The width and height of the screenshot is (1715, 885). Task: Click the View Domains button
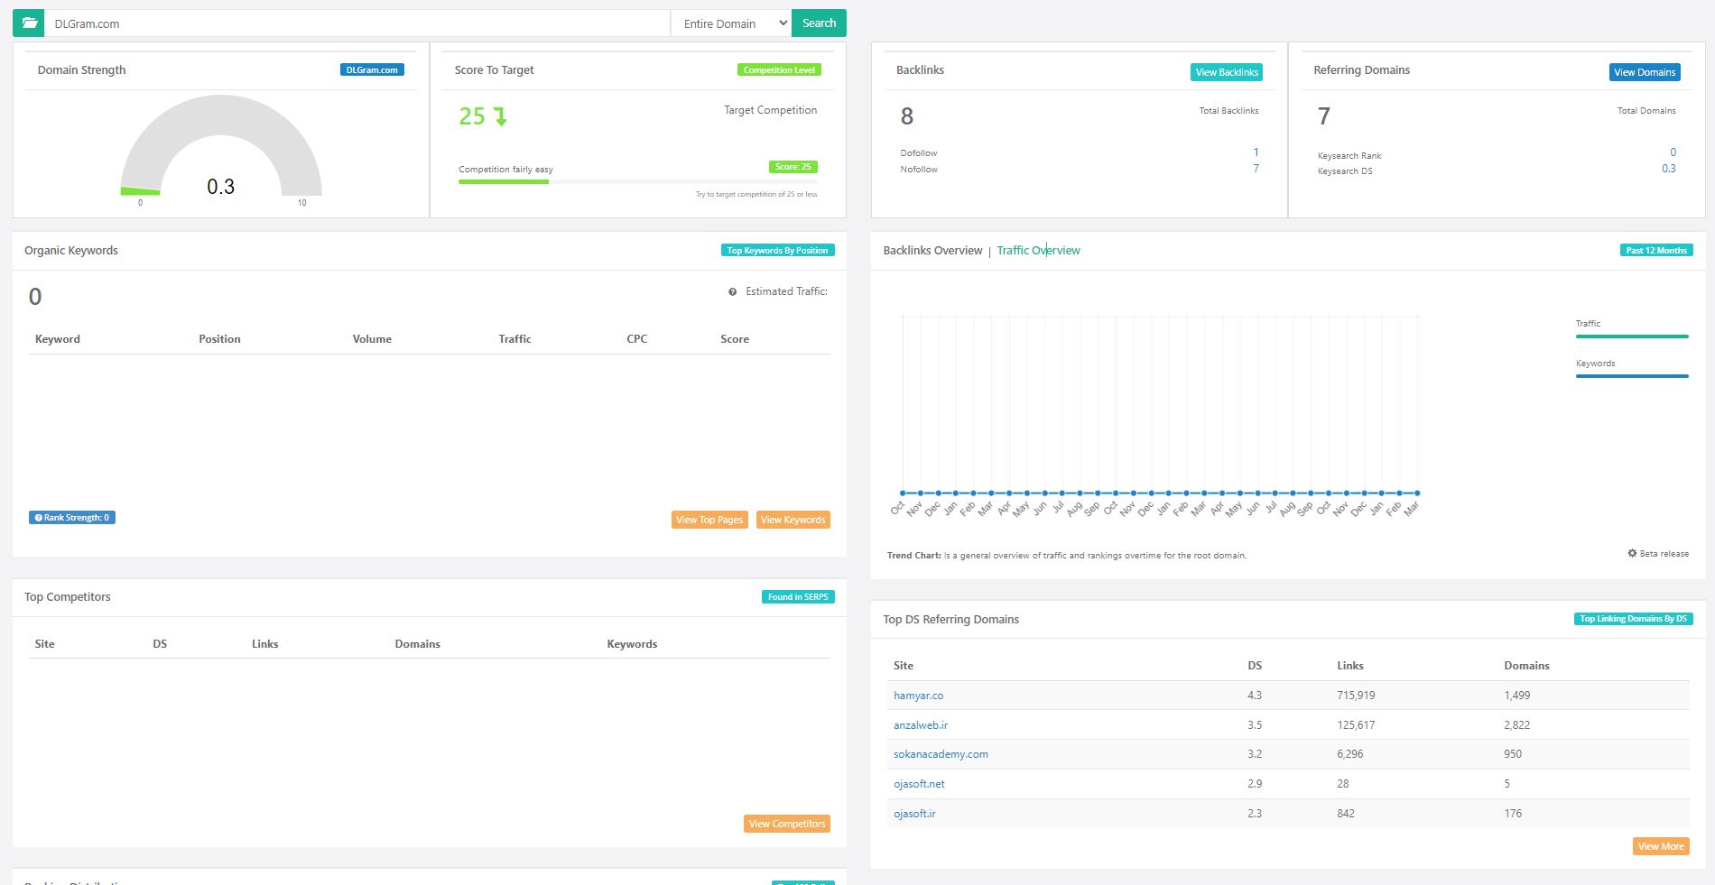[x=1645, y=72]
